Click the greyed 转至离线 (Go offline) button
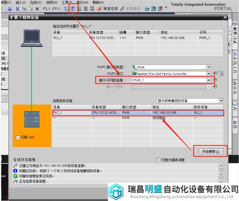Viewport: 239px width, 201px height. coord(130,9)
